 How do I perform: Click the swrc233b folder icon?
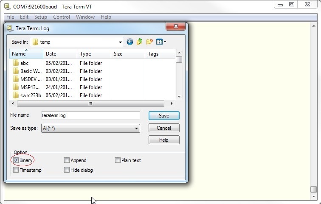pyautogui.click(x=16, y=95)
